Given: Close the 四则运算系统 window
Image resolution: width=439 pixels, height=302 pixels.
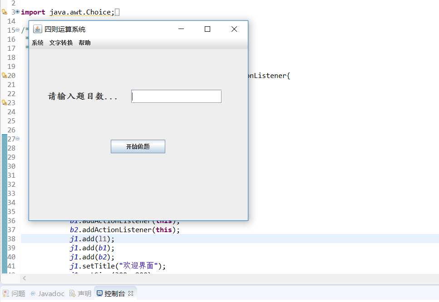Looking at the screenshot, I should pos(234,29).
